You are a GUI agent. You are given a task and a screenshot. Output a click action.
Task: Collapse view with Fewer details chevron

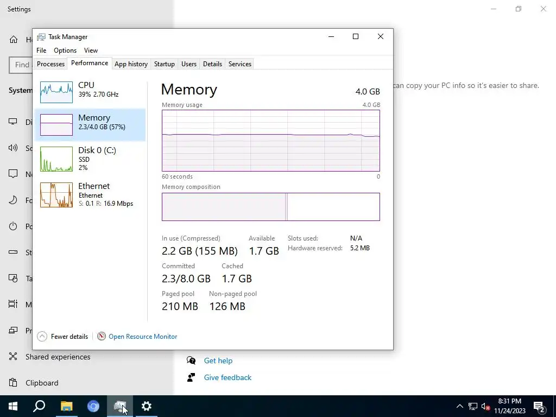(x=42, y=336)
